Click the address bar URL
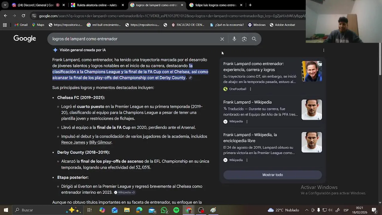This screenshot has height=215, width=382. pyautogui.click(x=172, y=16)
